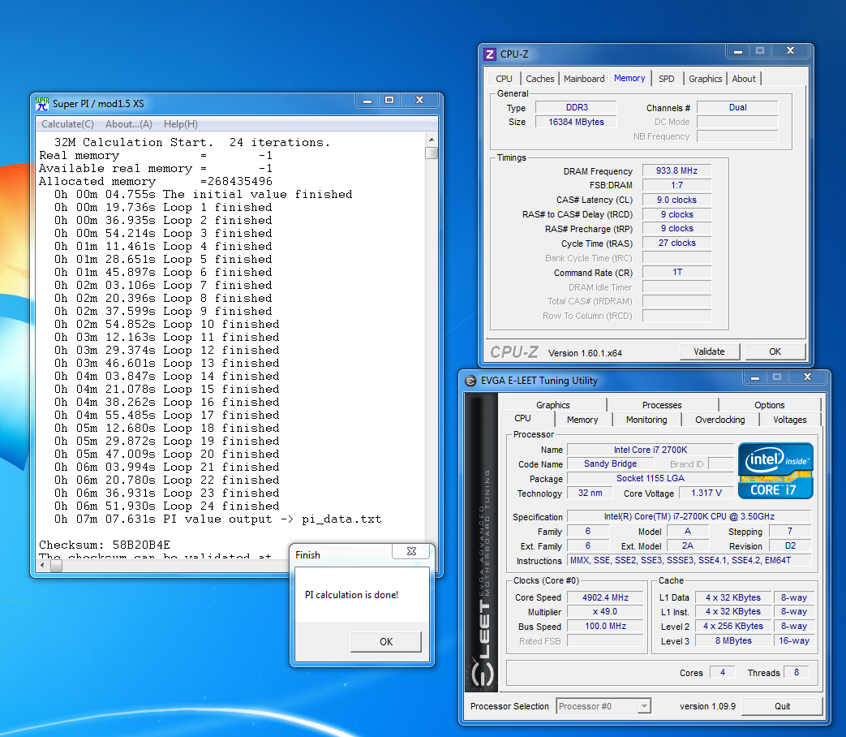Close the CPU-Z window
This screenshot has width=846, height=737.
click(790, 51)
